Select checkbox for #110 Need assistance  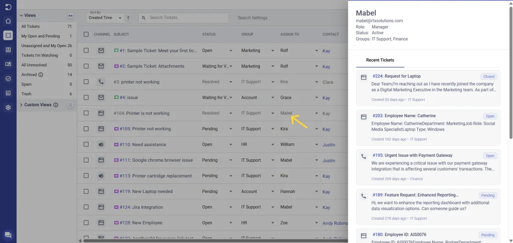tap(86, 144)
